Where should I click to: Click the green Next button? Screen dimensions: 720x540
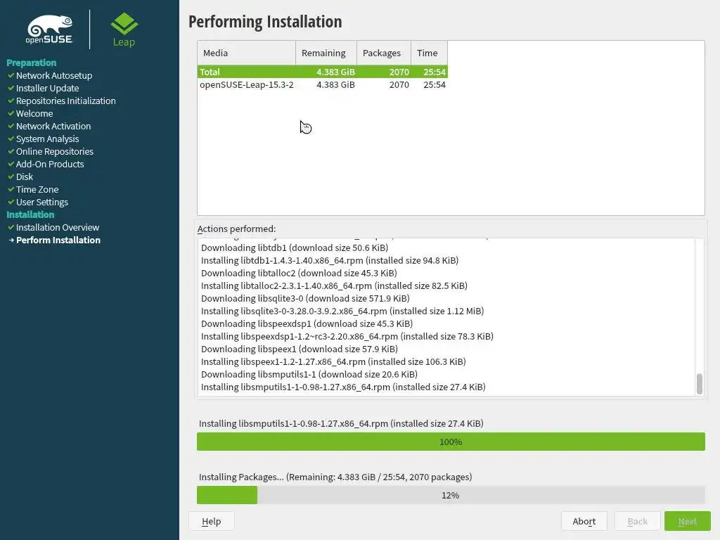click(x=688, y=521)
